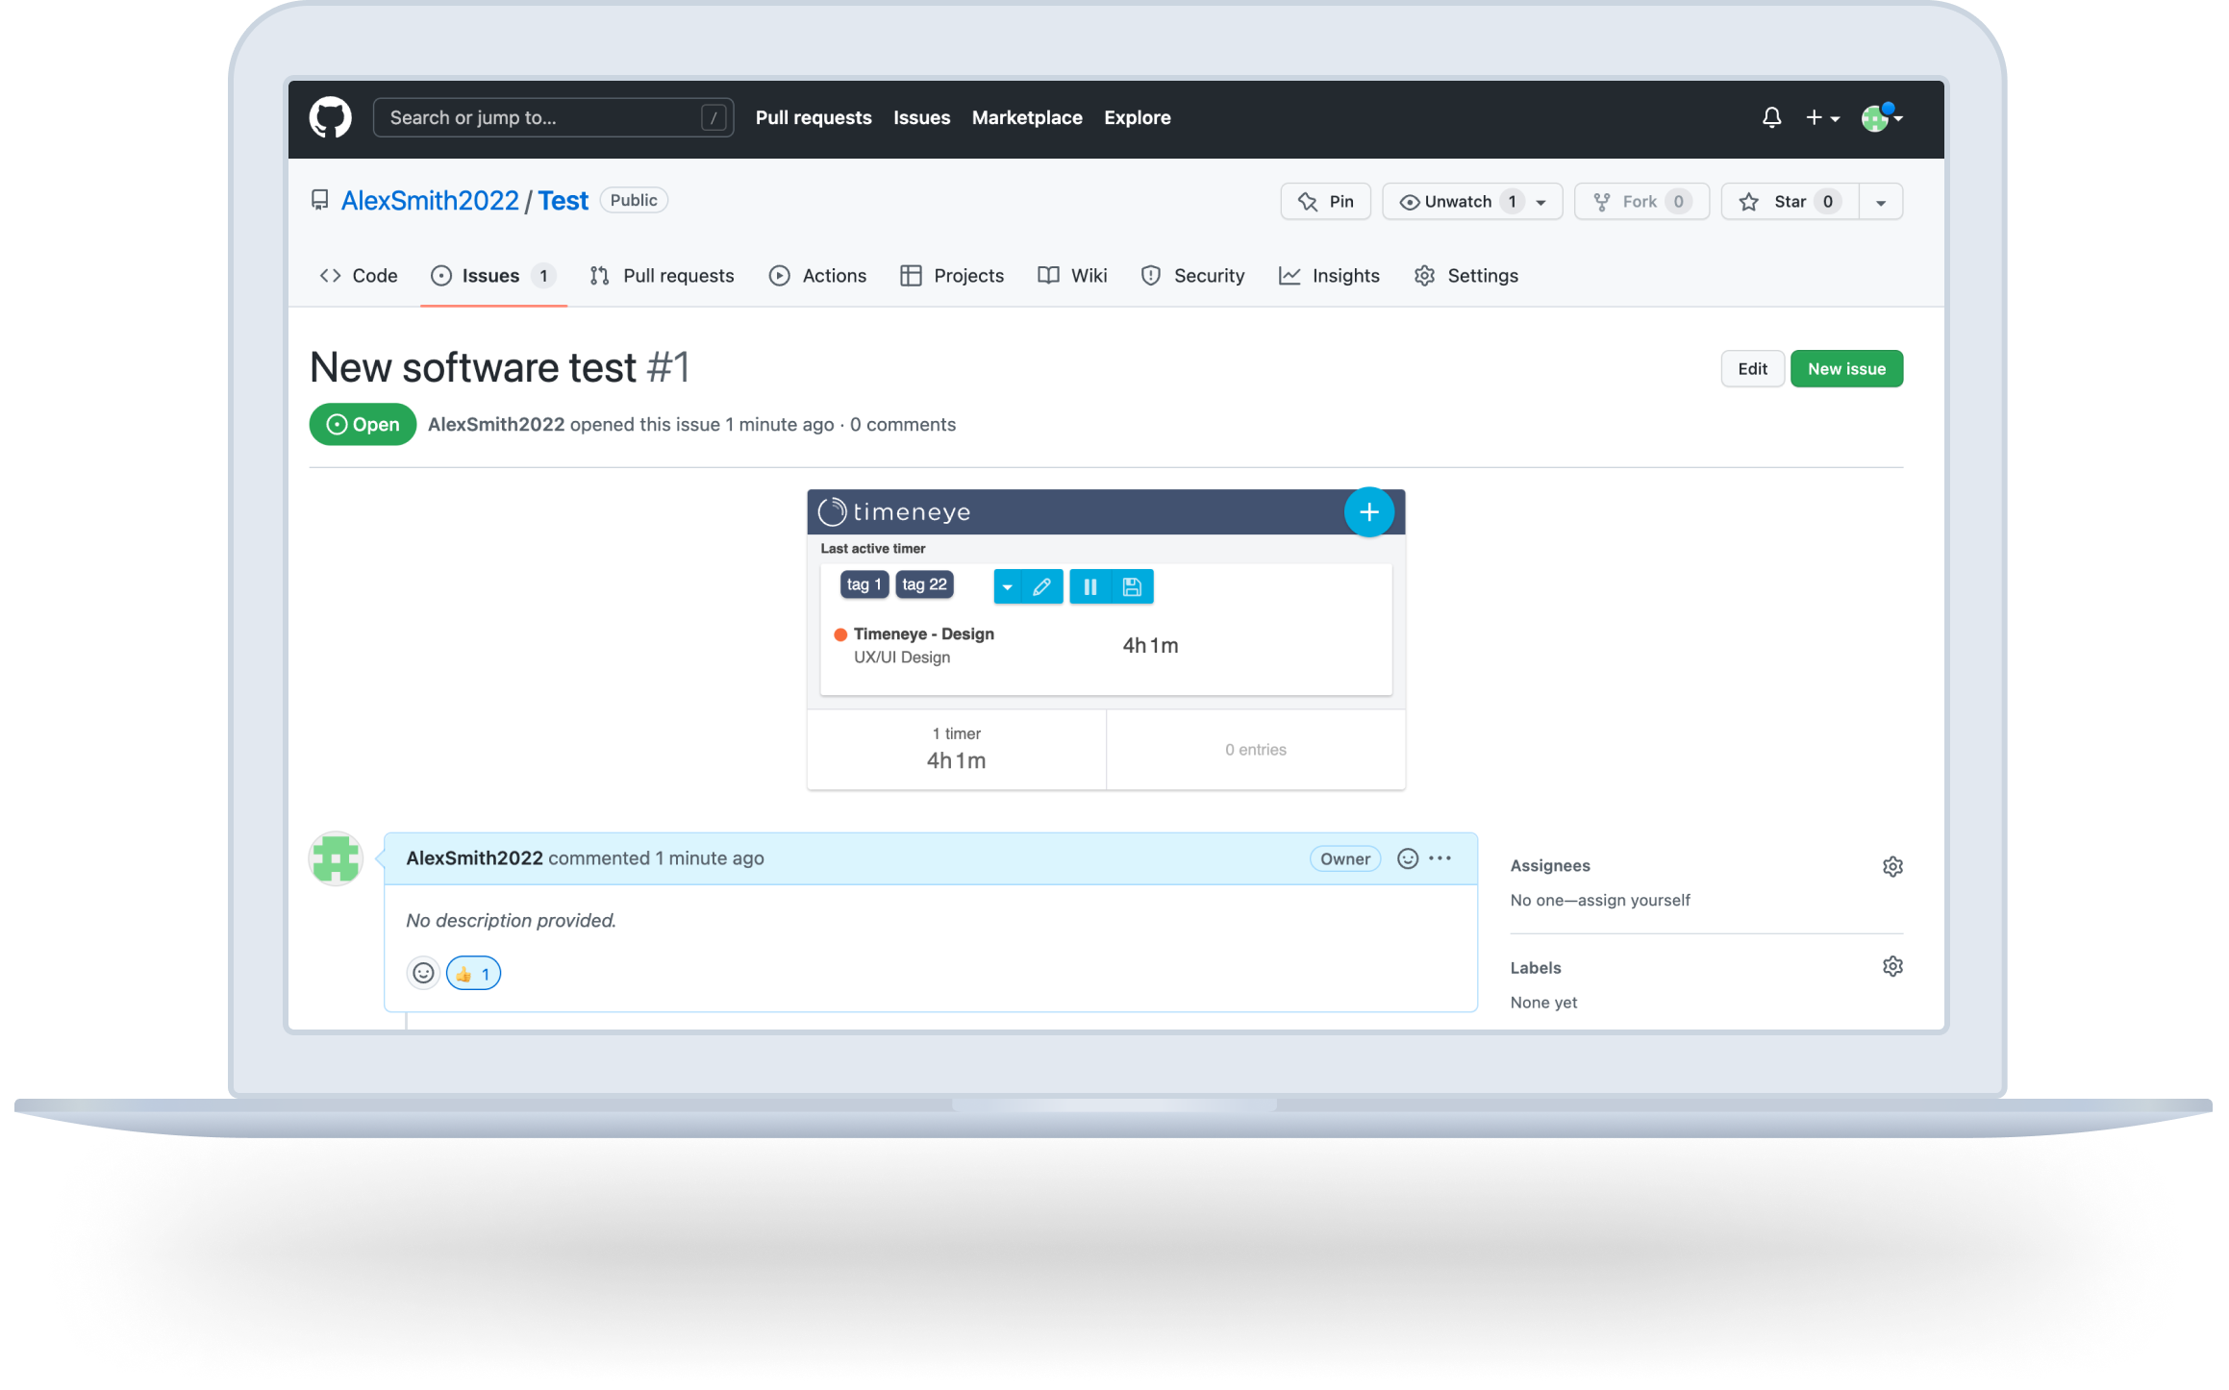Open the GitHub home via the octocat logo
This screenshot has width=2229, height=1390.
pyautogui.click(x=332, y=116)
